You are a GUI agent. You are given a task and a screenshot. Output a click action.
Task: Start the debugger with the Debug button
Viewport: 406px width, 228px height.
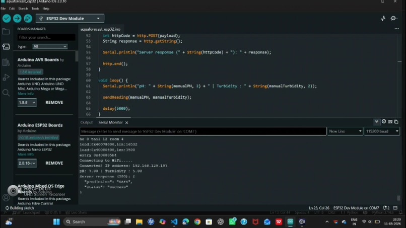28,19
